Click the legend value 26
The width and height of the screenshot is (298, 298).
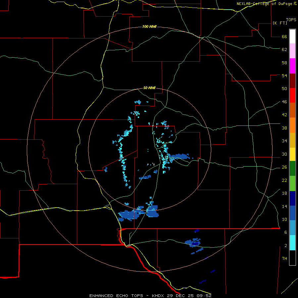point(284,167)
